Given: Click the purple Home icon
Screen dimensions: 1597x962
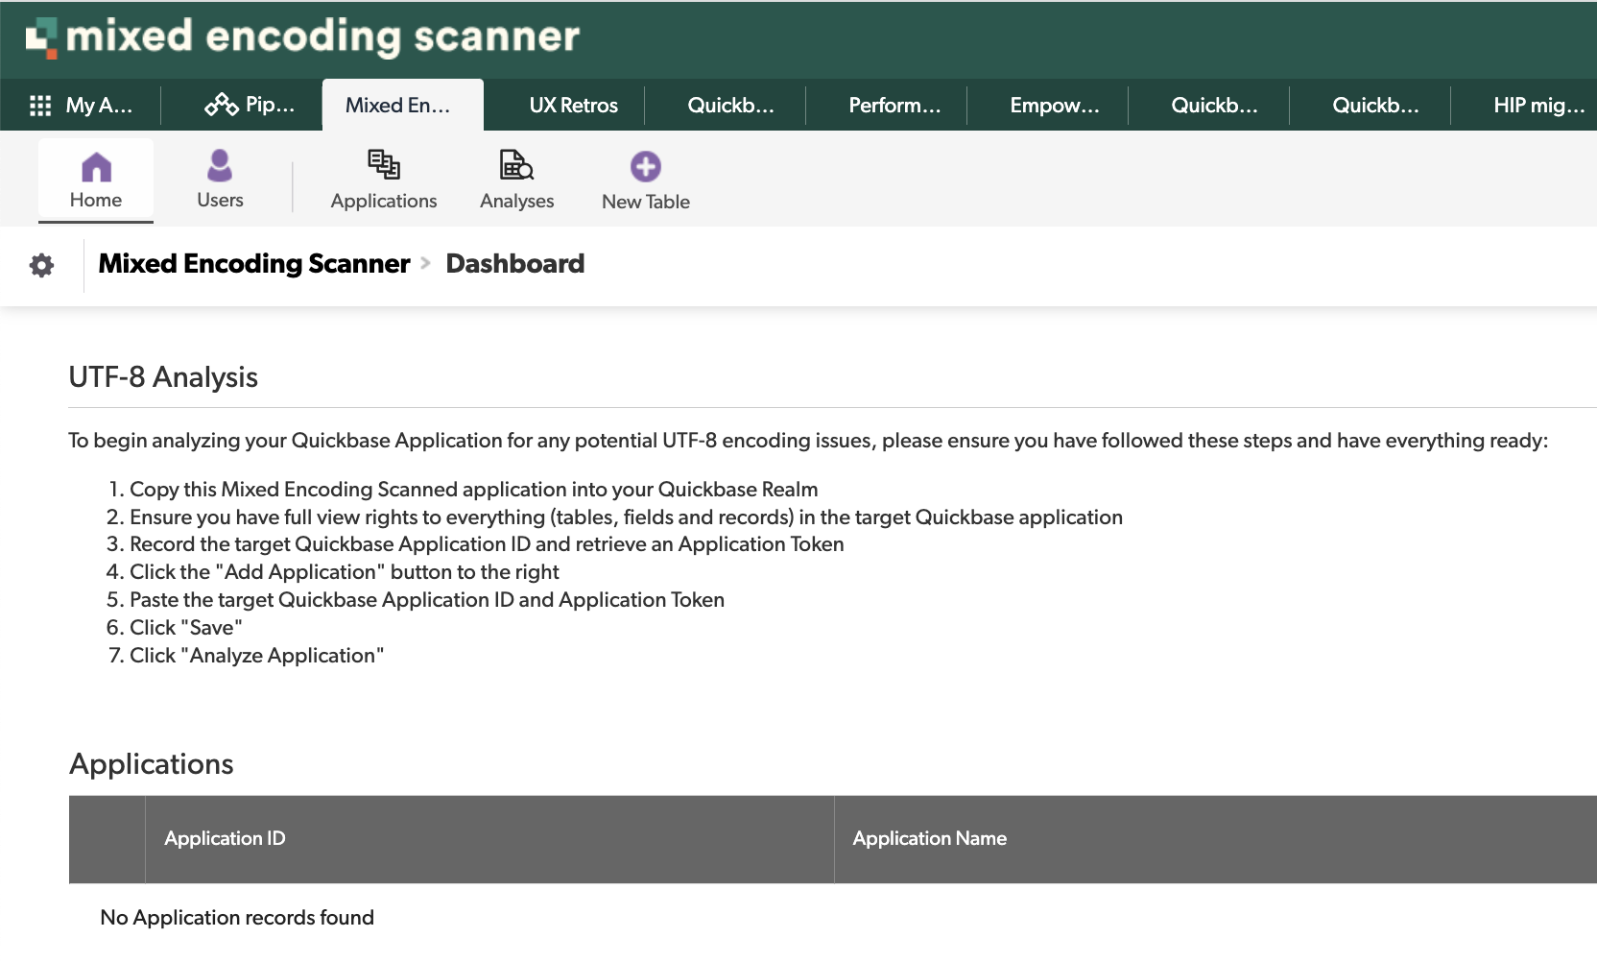Looking at the screenshot, I should pos(96,167).
